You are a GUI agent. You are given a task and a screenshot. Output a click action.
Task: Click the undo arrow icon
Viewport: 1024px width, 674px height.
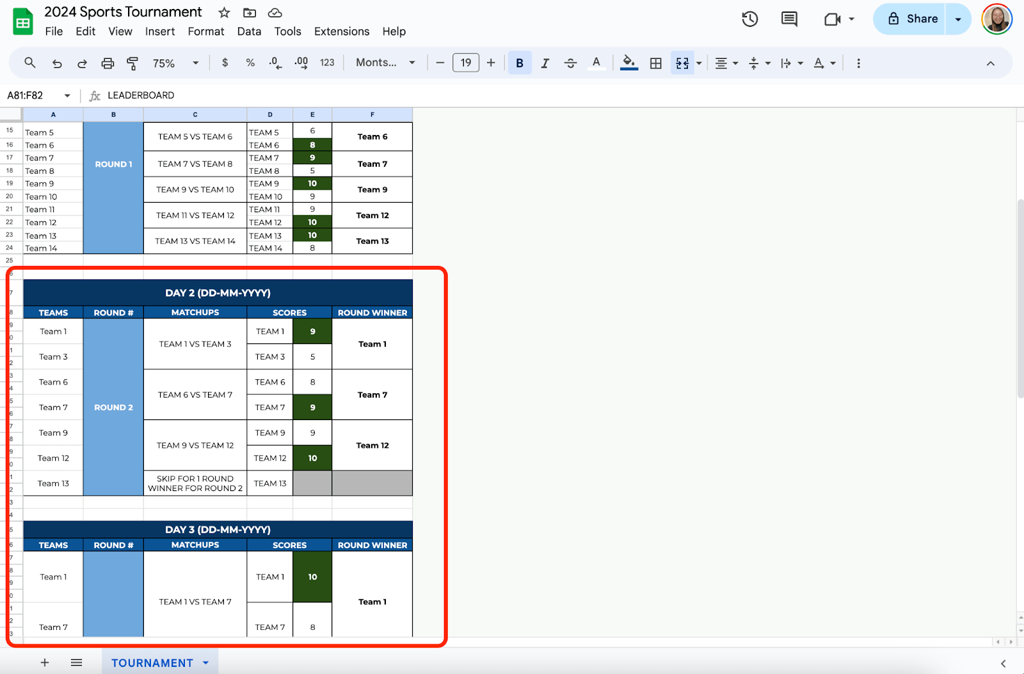coord(57,63)
